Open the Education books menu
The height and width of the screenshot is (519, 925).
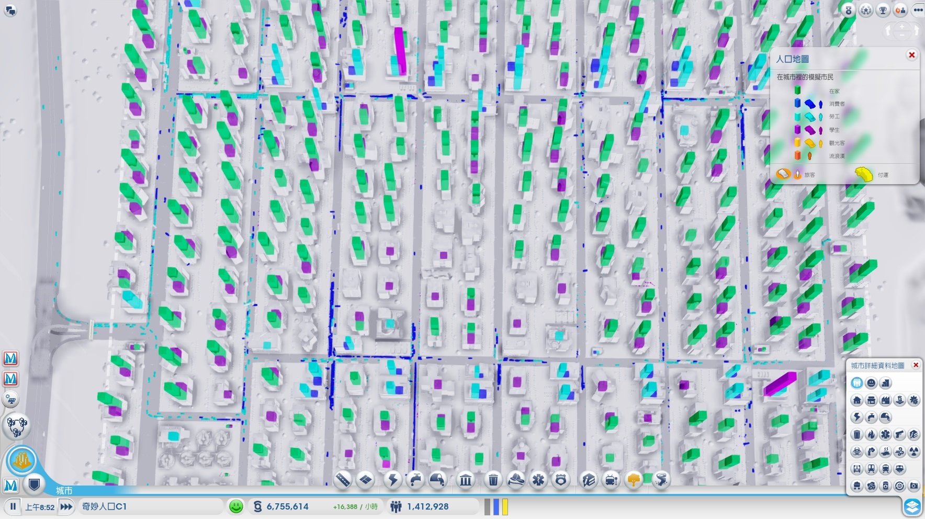[x=589, y=479]
